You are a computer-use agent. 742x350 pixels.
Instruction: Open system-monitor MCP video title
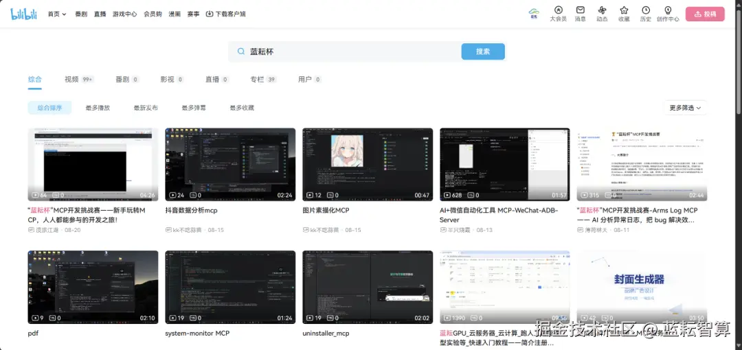pos(197,334)
